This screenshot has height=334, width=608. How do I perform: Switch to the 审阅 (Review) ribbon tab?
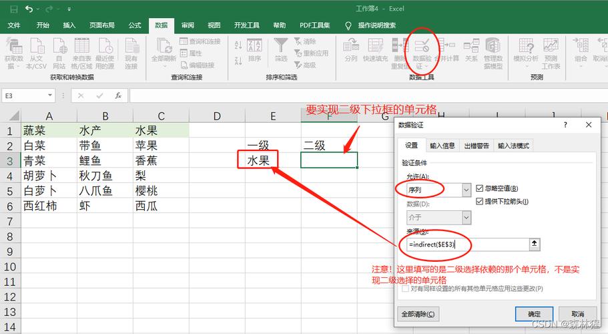pyautogui.click(x=188, y=25)
